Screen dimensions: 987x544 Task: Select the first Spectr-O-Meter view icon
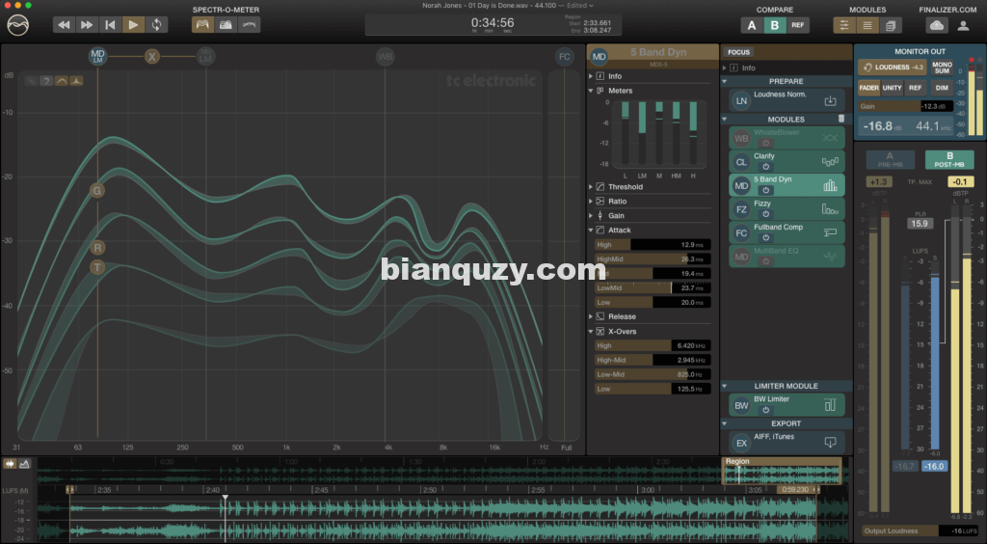202,24
